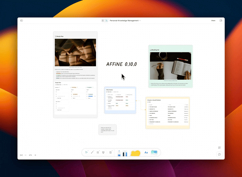Click the in progress column header tag
Image resolution: width=242 pixels, height=177 pixels.
click(x=89, y=87)
